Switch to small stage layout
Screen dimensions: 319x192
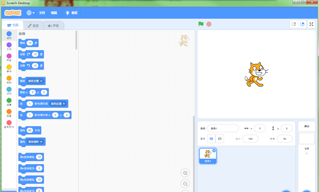click(294, 24)
